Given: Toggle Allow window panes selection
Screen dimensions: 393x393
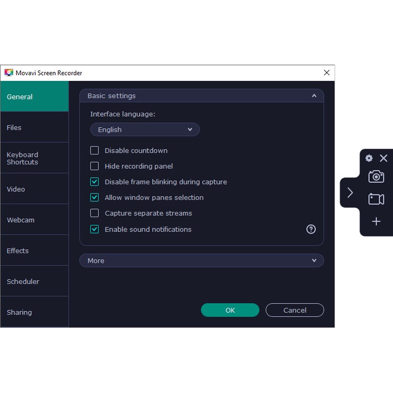Looking at the screenshot, I should point(94,198).
